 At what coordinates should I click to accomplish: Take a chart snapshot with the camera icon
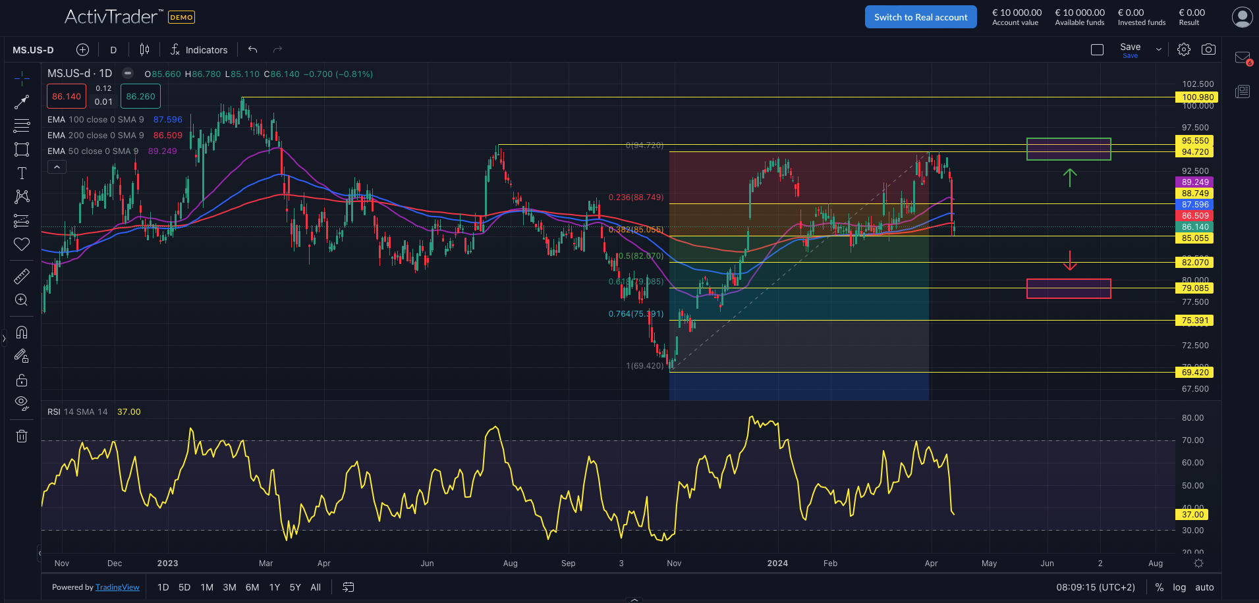tap(1209, 49)
